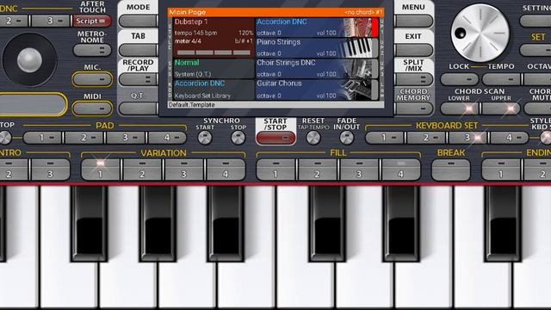The width and height of the screenshot is (551, 310).
Task: Select KEYBOARD SET 4
Action: (510, 138)
